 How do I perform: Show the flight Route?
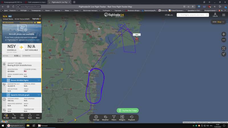click(14, 116)
